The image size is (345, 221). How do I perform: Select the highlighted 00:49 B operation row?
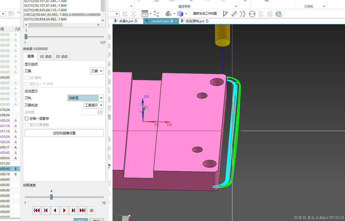coord(10,169)
